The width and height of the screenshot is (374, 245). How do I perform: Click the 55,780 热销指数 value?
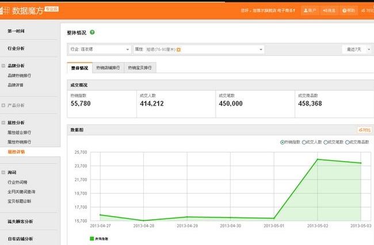click(81, 103)
